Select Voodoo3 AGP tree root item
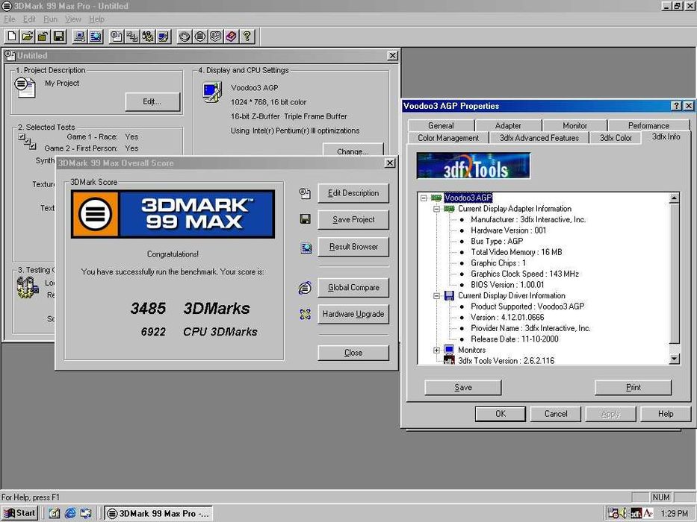 pyautogui.click(x=468, y=198)
